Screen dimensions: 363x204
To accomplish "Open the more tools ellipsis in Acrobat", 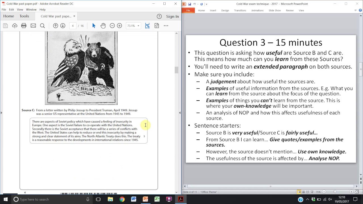I will (x=166, y=26).
